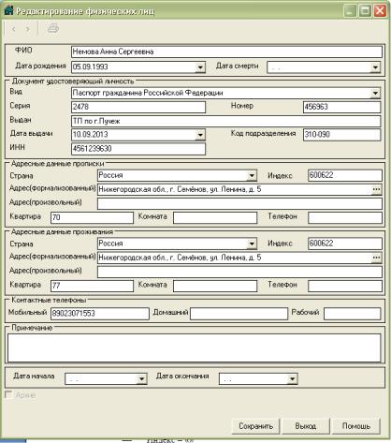Click the Комната field in registration section
391x443 pixels.
point(215,217)
